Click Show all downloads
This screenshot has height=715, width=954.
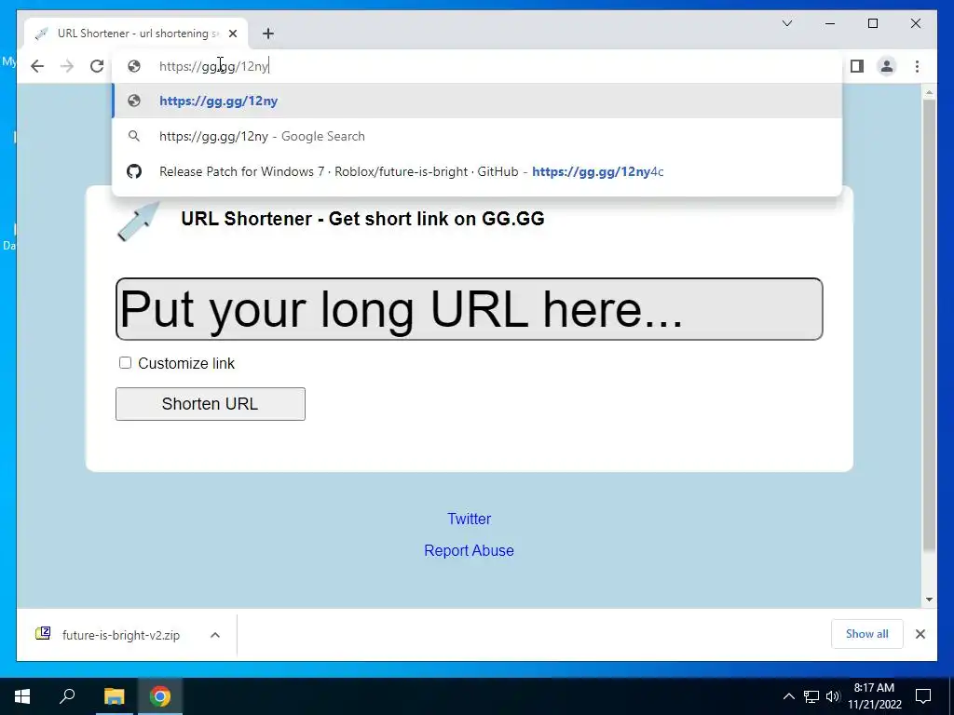click(x=867, y=634)
